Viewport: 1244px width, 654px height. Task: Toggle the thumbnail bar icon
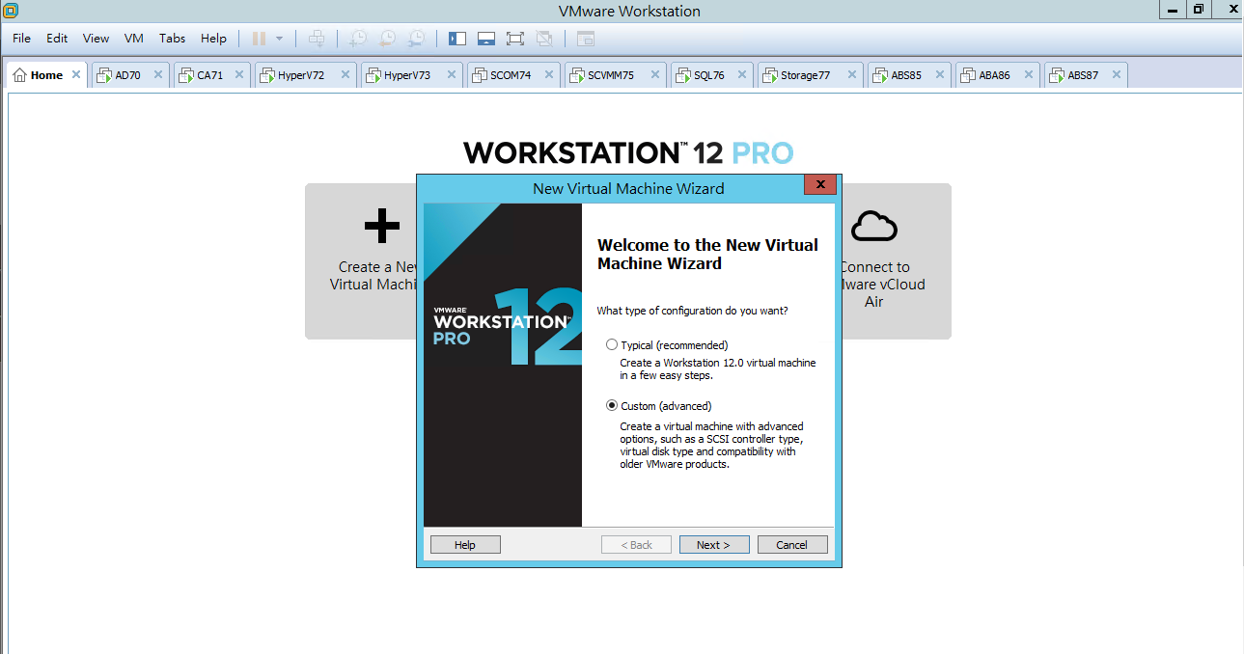(x=486, y=39)
